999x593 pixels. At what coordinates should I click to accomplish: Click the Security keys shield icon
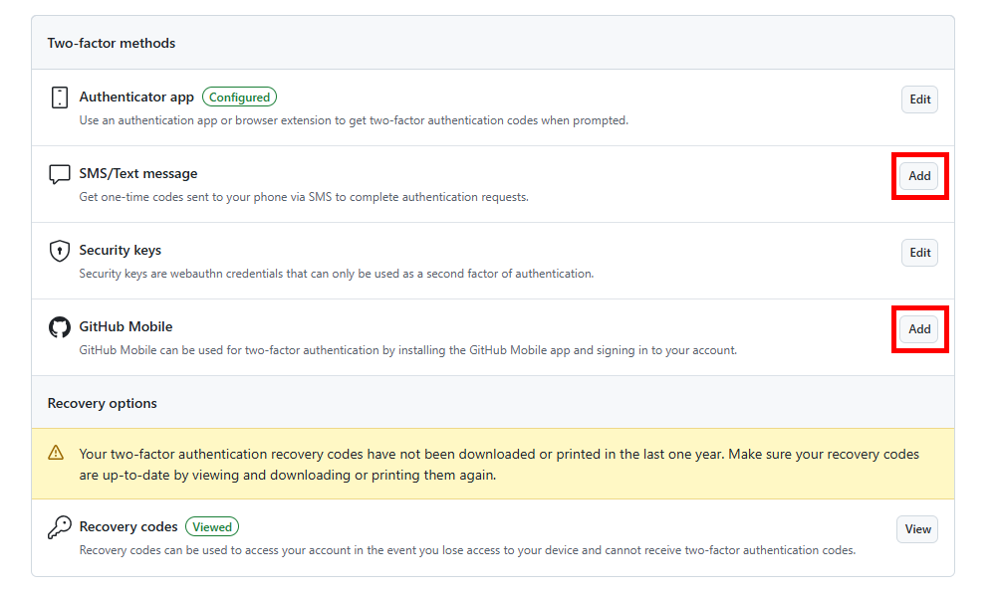point(60,251)
